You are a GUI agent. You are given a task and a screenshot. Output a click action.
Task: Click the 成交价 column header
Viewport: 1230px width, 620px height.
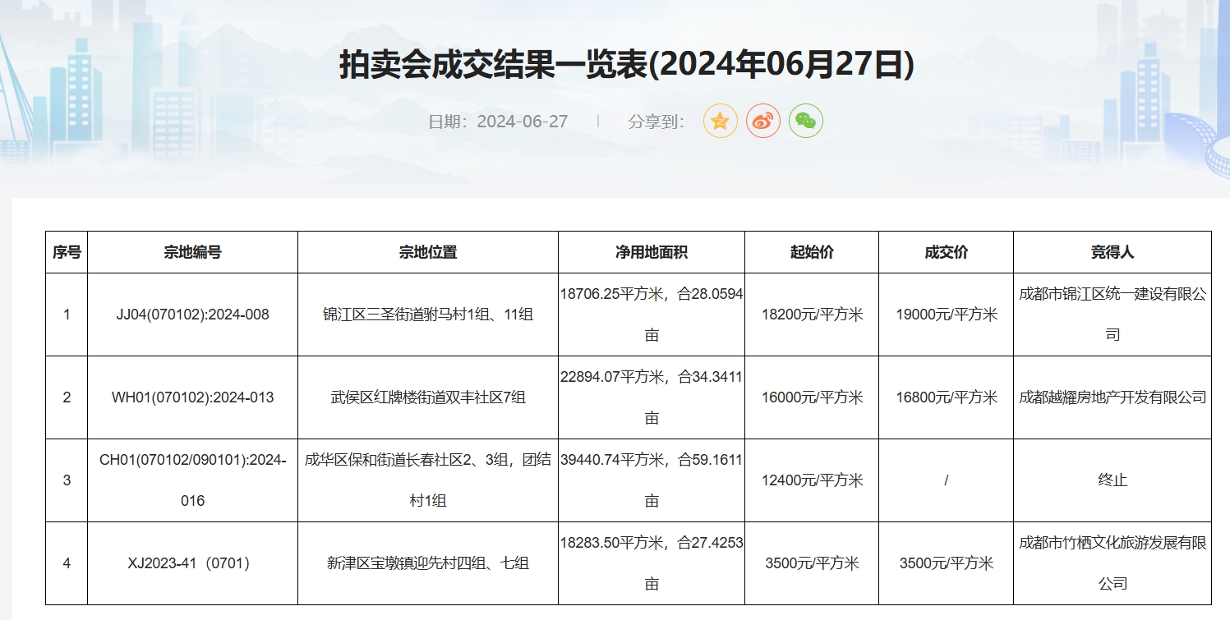(x=947, y=252)
